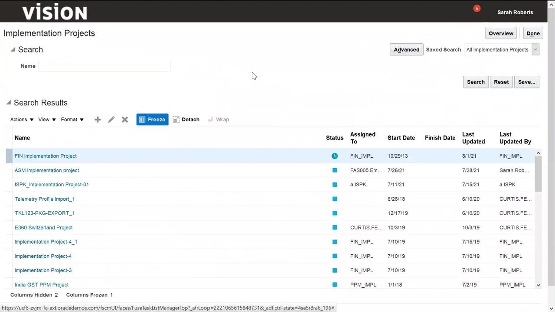Click the Reset button
Screen dimensions: 555x312
[x=501, y=82]
